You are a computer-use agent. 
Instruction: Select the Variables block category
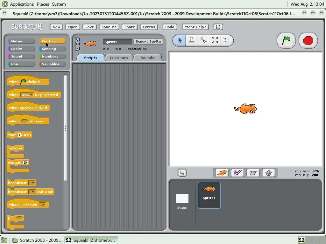(52, 64)
